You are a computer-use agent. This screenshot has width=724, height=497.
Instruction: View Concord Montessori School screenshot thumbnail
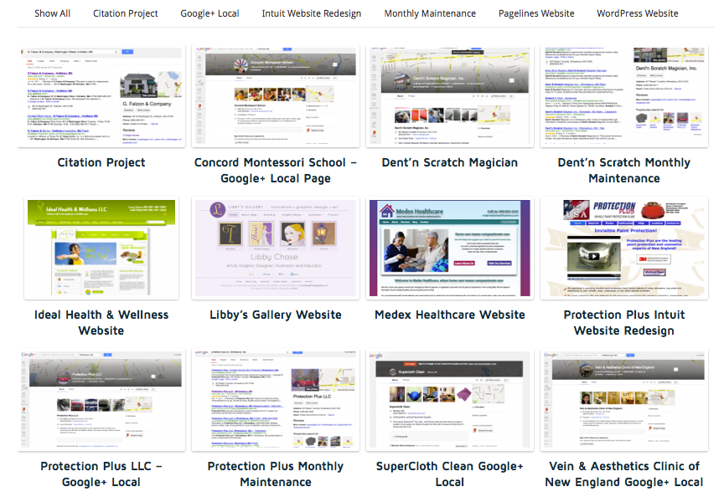pyautogui.click(x=276, y=97)
